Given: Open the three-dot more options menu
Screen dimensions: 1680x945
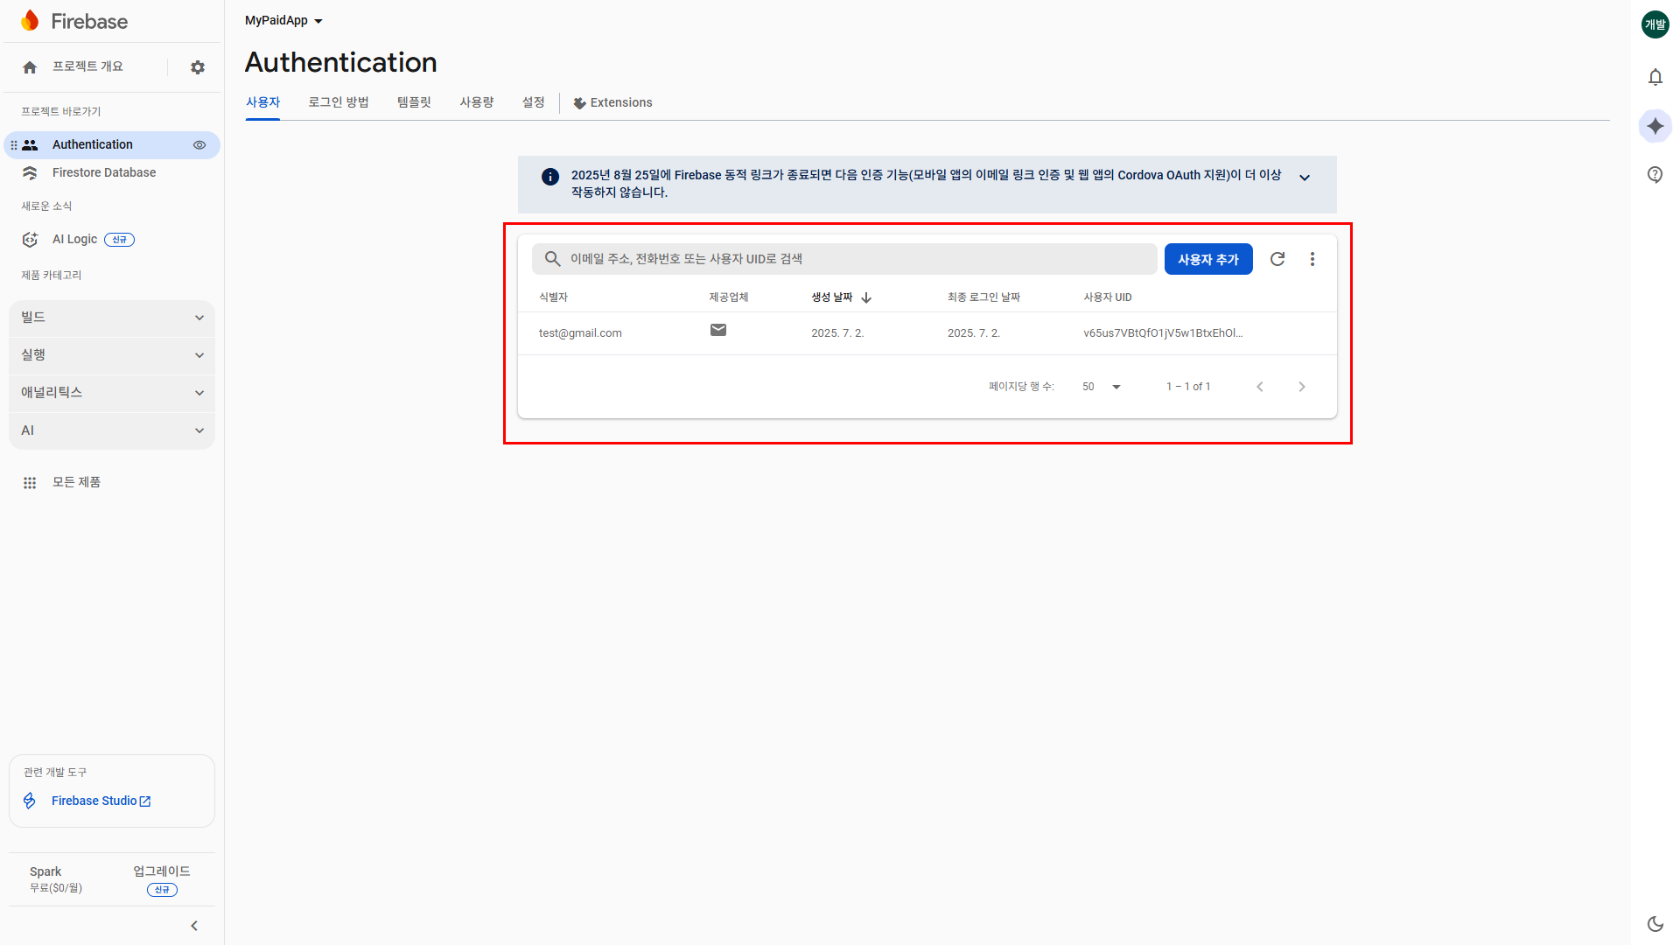Looking at the screenshot, I should tap(1312, 259).
